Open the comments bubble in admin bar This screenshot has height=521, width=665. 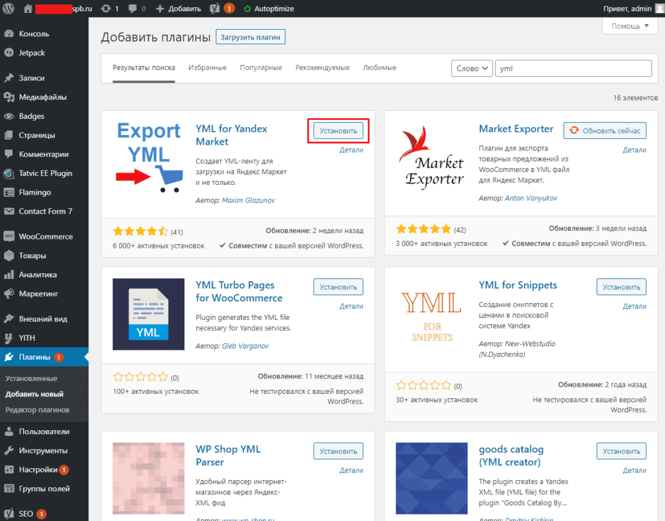(132, 8)
